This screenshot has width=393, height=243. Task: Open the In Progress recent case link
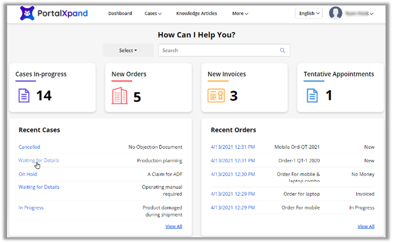tap(31, 208)
